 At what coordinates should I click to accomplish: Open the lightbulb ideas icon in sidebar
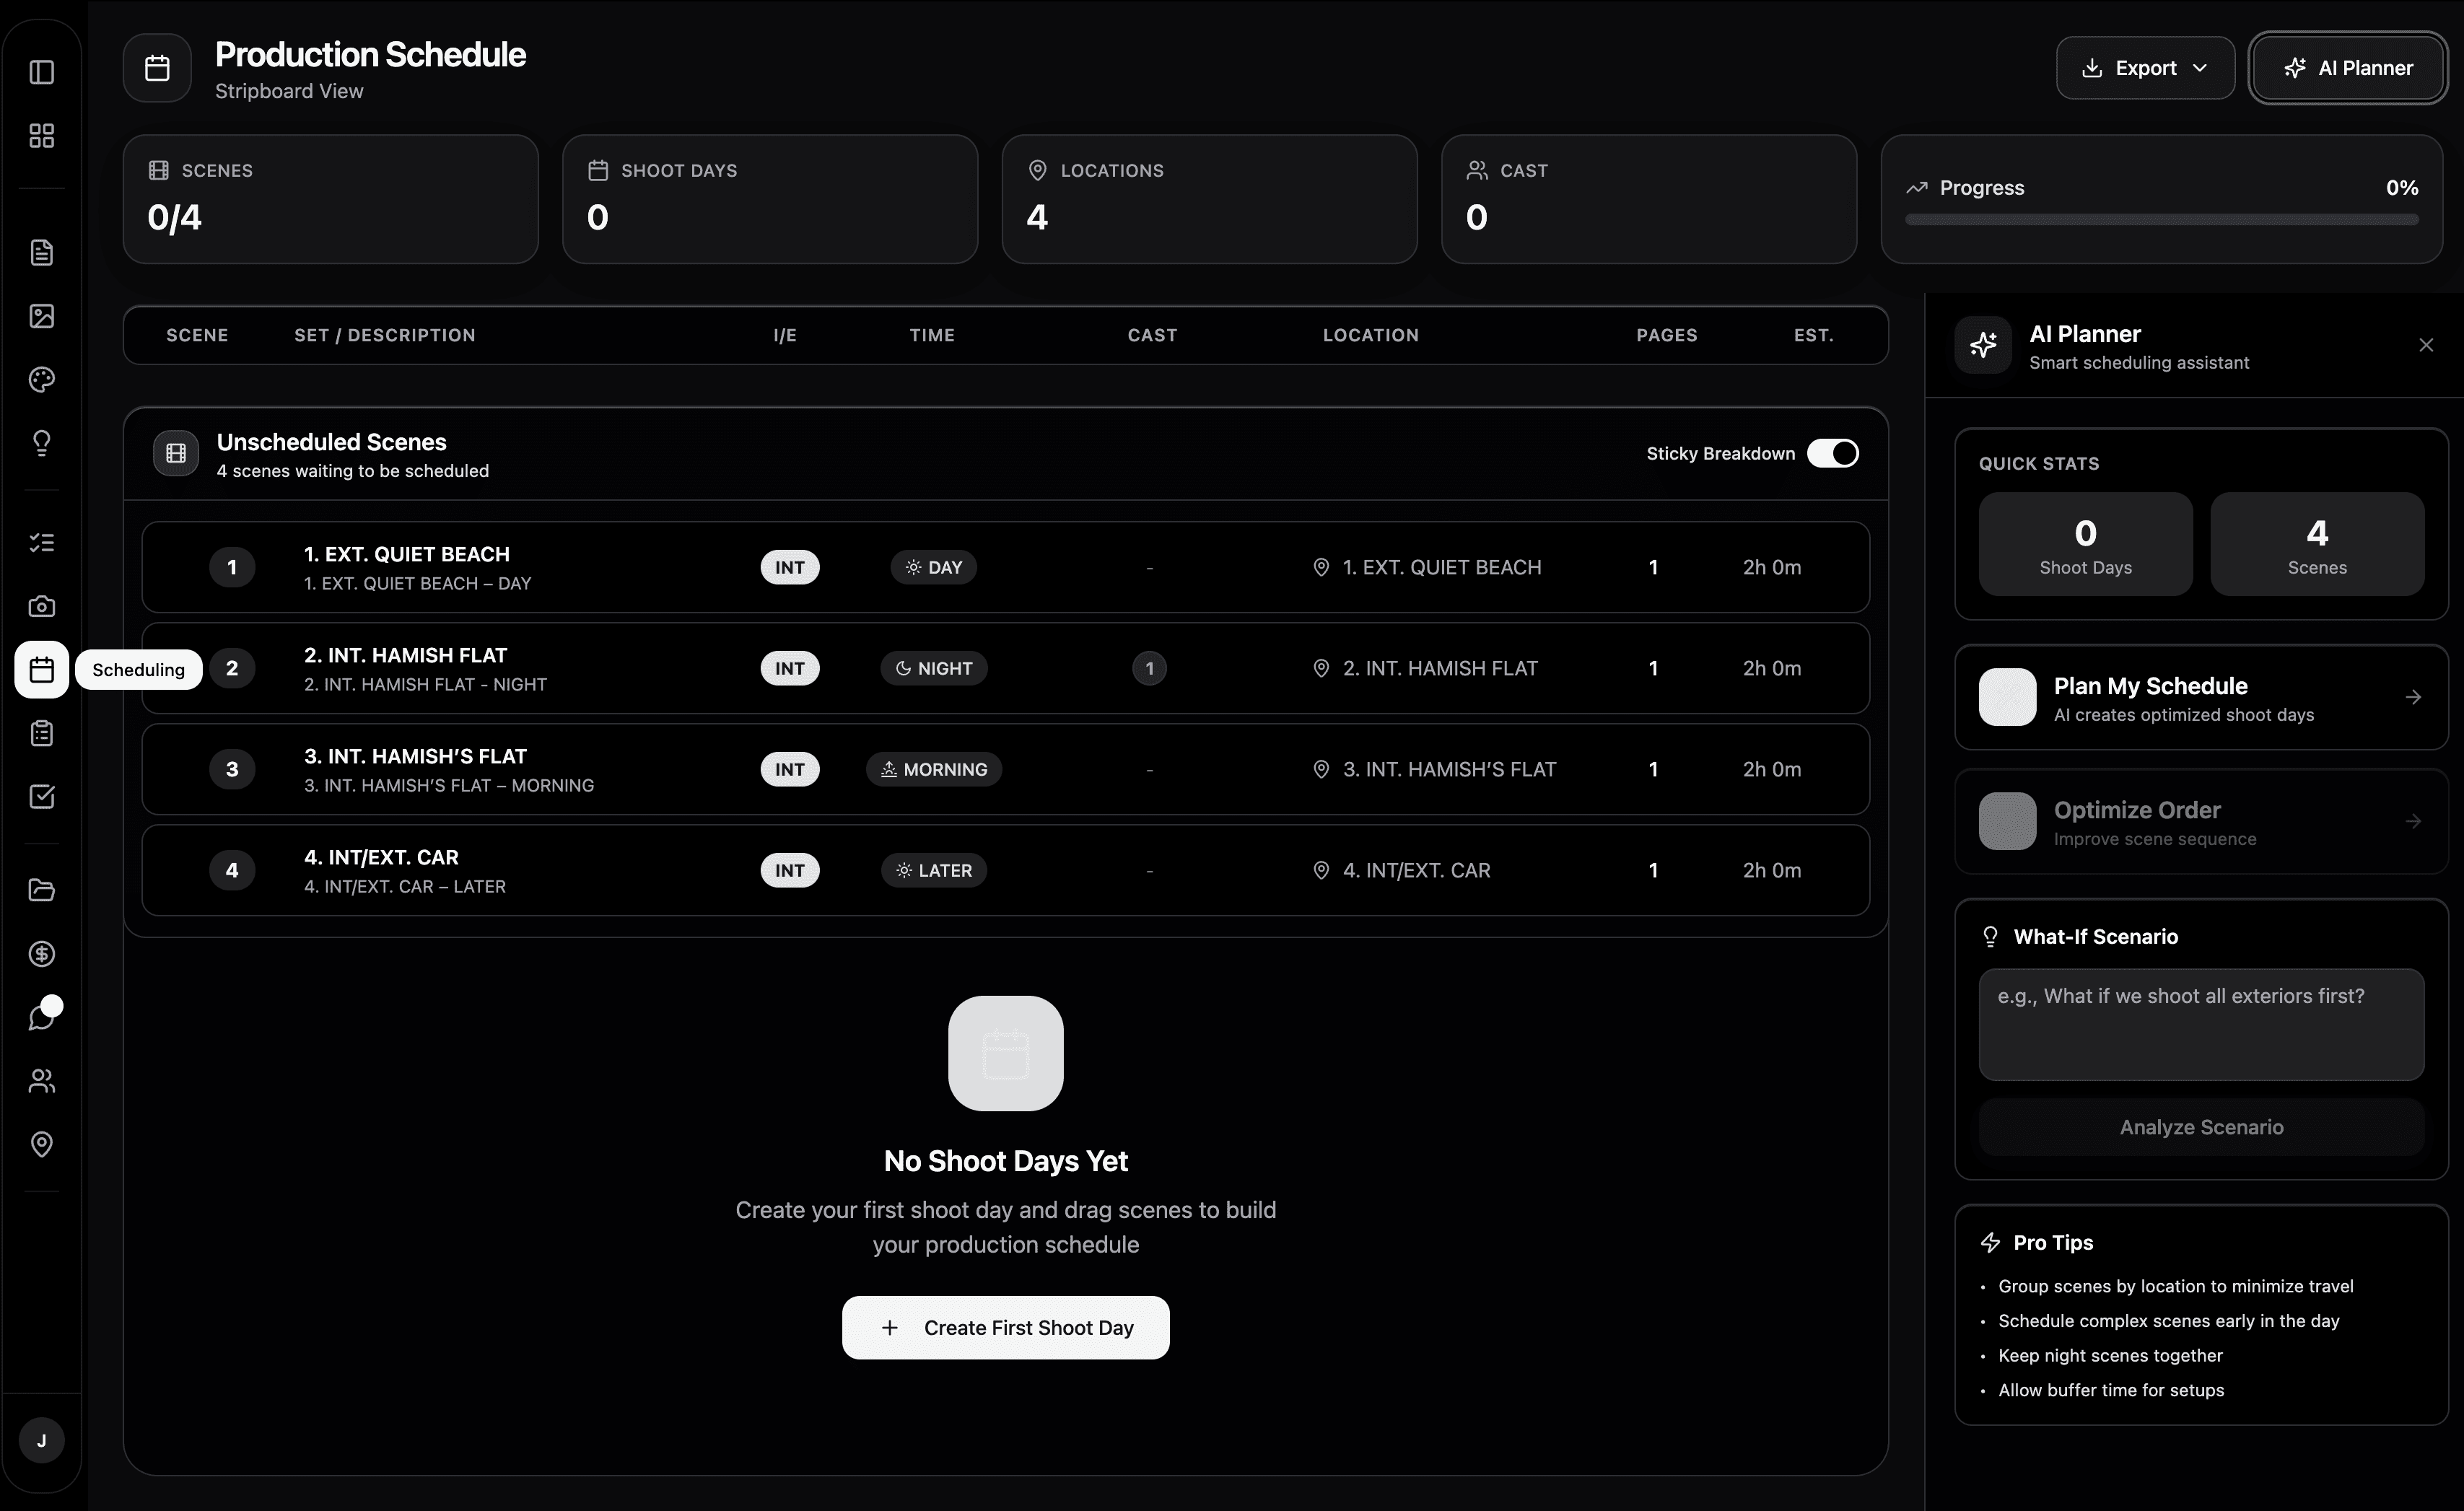(41, 443)
